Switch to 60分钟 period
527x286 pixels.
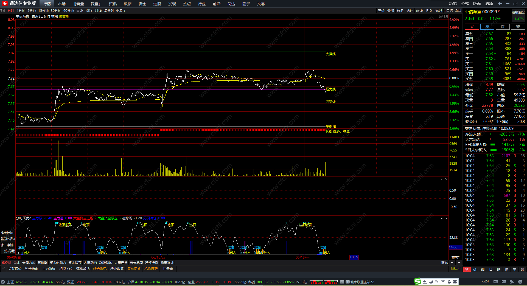tap(69, 11)
